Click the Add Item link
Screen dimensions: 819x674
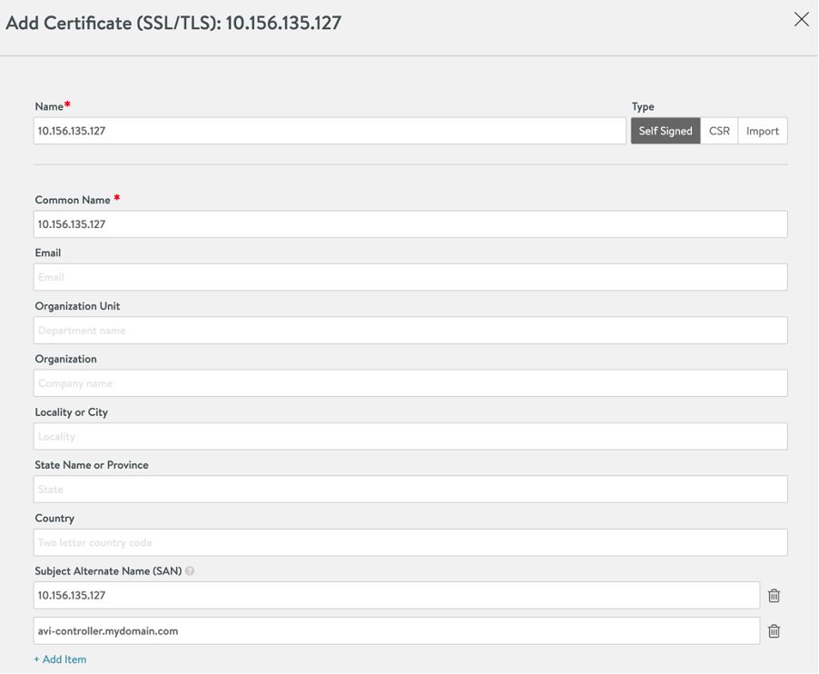coord(60,659)
